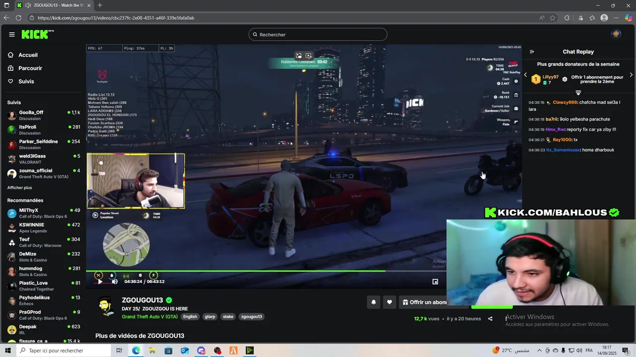The height and width of the screenshot is (357, 636).
Task: Click the Accueil home icon in sidebar
Action: (x=11, y=55)
